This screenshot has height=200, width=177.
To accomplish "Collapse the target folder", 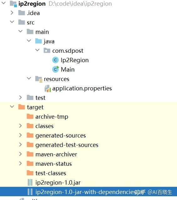I will click(12, 107).
